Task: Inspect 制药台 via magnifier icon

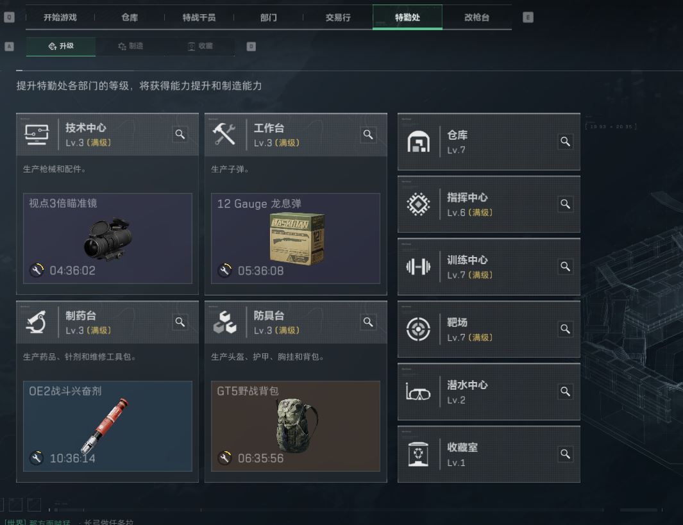Action: pos(180,322)
